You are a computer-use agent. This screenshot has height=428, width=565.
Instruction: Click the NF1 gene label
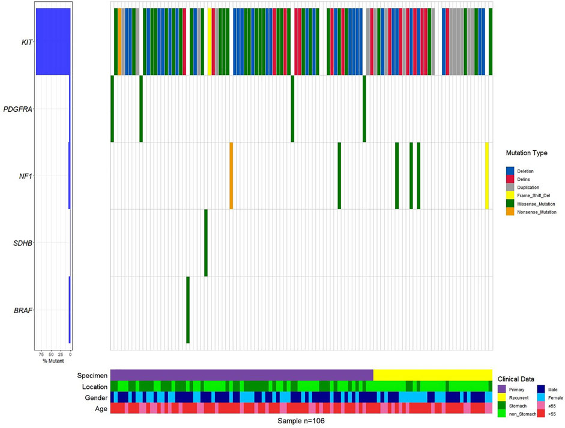point(26,176)
